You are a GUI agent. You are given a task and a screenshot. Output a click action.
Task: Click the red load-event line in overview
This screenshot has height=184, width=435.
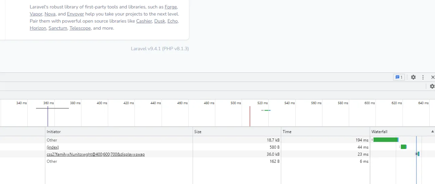pyautogui.click(x=250, y=116)
